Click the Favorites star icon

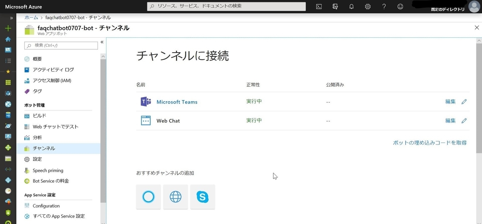point(8,71)
